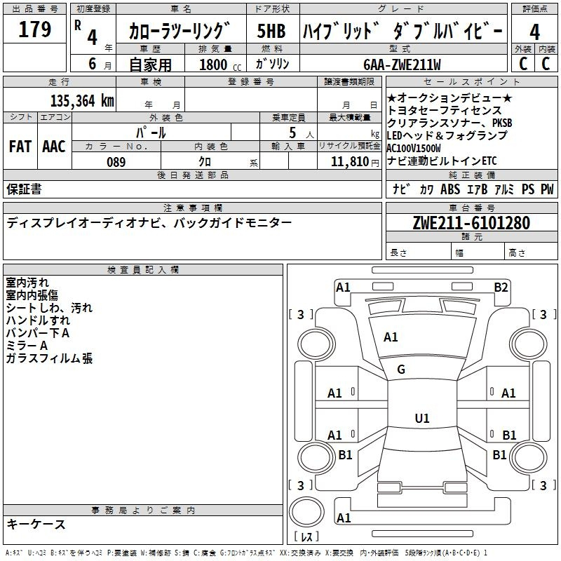561x561 pixels.
Task: Click レス spare tire label
Action: tap(306, 536)
